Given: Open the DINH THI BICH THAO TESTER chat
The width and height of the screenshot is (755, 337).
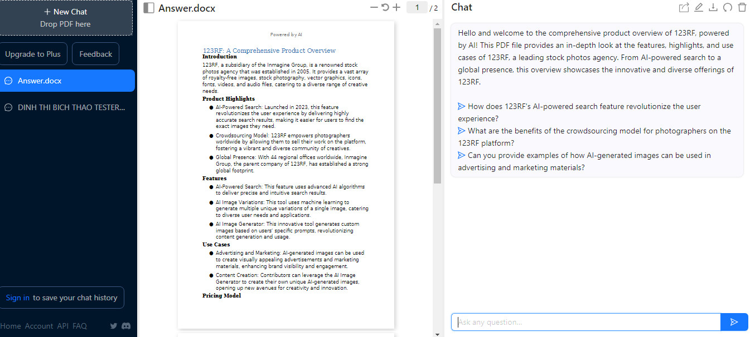Looking at the screenshot, I should tap(67, 107).
